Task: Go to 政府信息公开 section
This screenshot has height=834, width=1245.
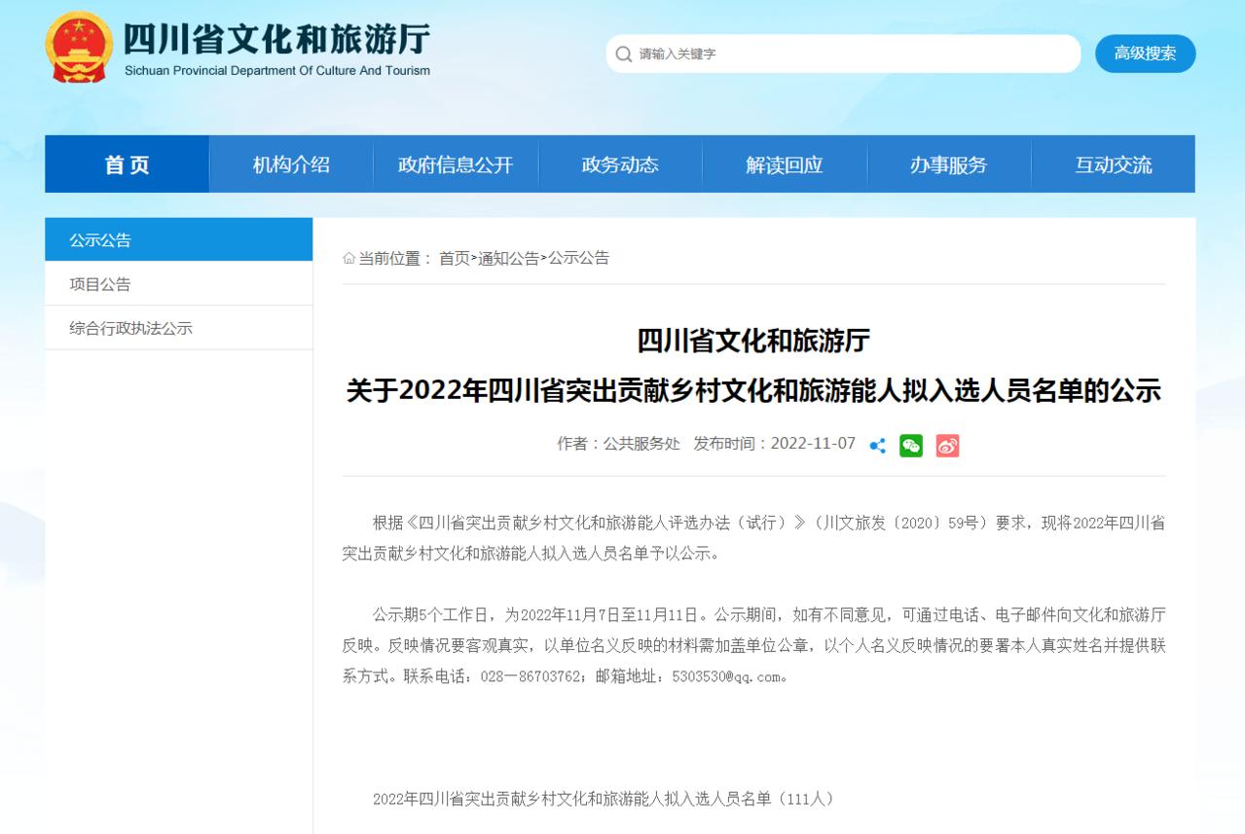Action: tap(455, 164)
